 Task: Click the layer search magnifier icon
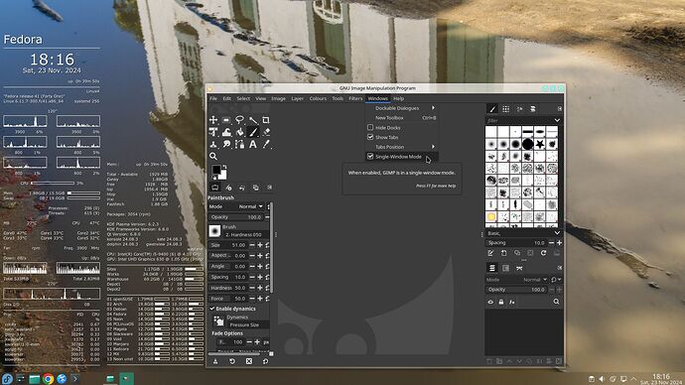(556, 302)
